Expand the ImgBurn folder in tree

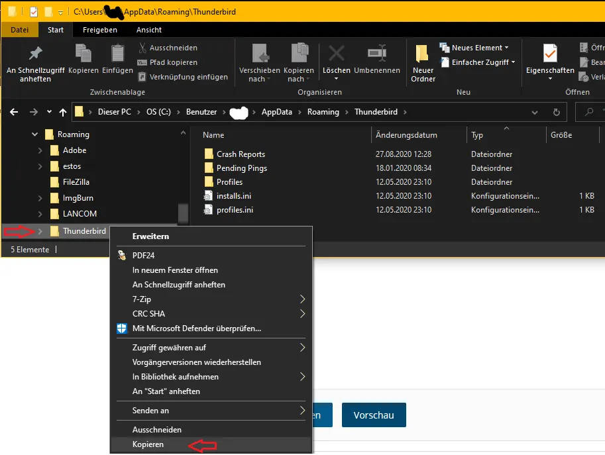tap(40, 198)
